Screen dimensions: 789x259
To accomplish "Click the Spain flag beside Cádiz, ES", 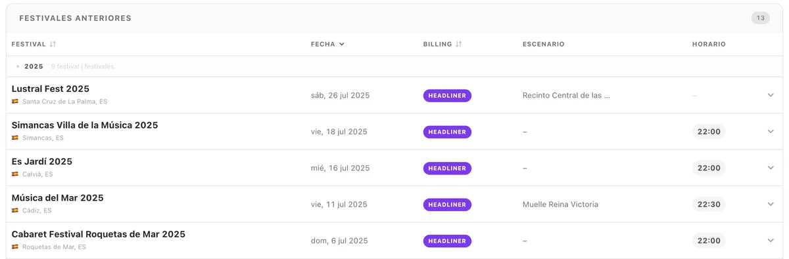I will tap(15, 210).
